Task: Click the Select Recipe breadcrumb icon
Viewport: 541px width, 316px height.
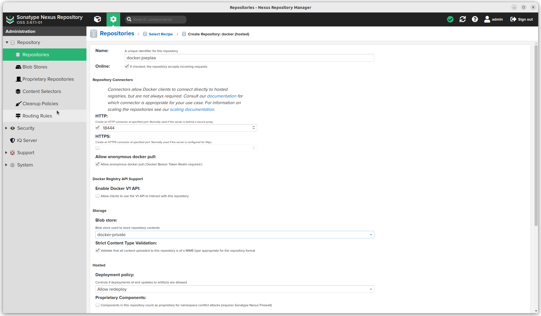Action: [145, 34]
